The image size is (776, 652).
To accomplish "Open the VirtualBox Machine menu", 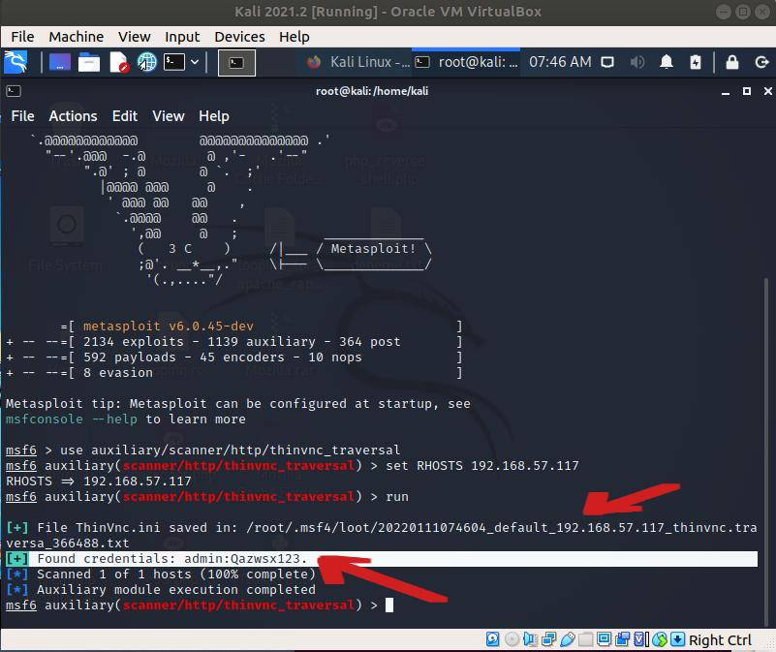I will coord(77,37).
